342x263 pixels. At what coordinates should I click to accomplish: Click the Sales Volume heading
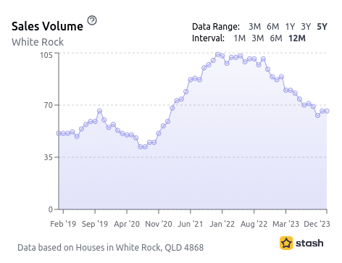47,26
